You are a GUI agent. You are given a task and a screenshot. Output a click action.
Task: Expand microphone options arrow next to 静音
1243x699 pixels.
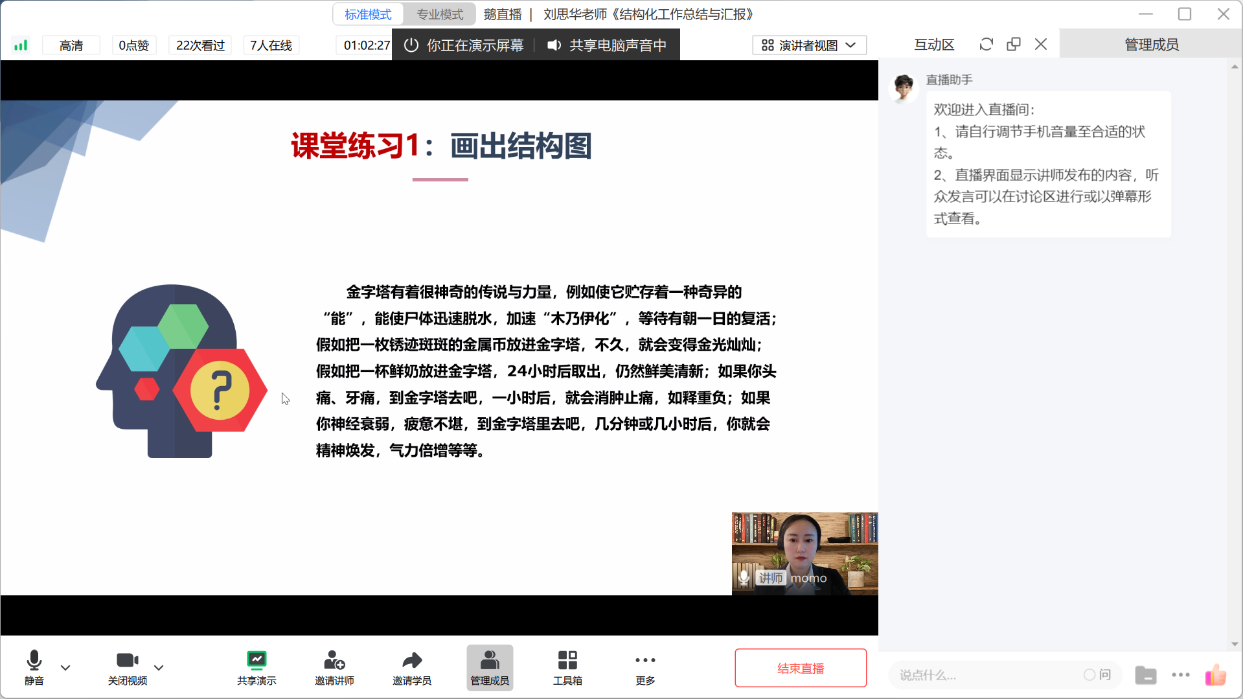tap(65, 667)
